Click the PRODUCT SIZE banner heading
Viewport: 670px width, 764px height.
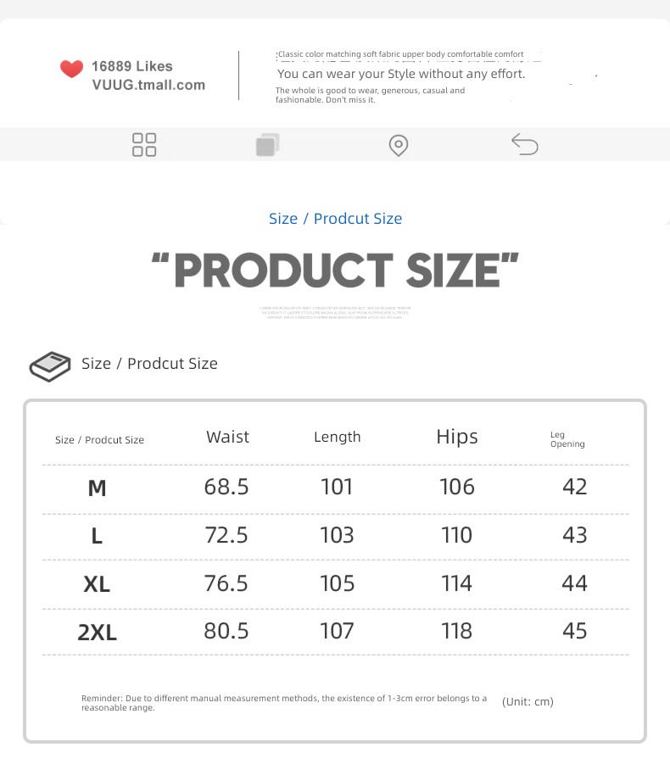pos(335,270)
